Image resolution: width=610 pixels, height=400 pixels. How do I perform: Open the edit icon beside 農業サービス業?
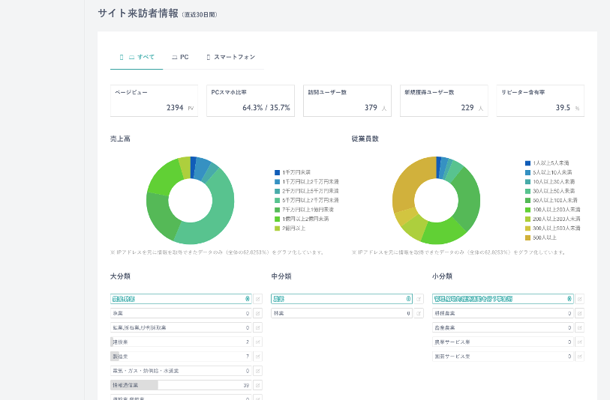(579, 342)
